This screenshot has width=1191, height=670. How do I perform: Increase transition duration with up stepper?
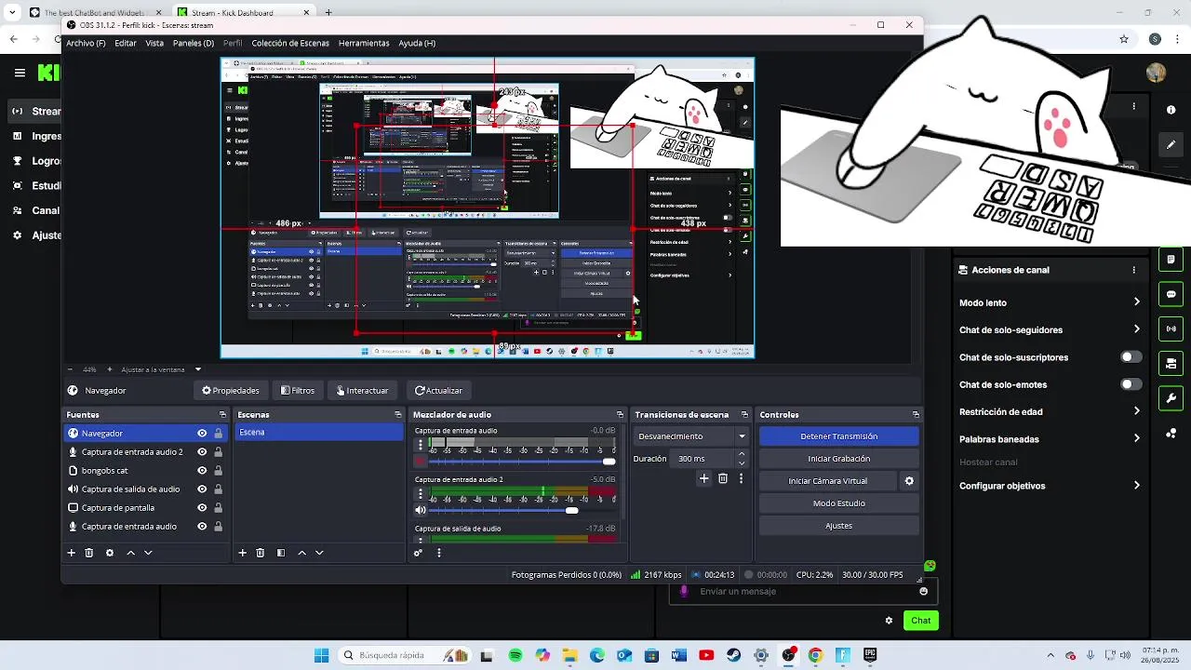click(742, 454)
